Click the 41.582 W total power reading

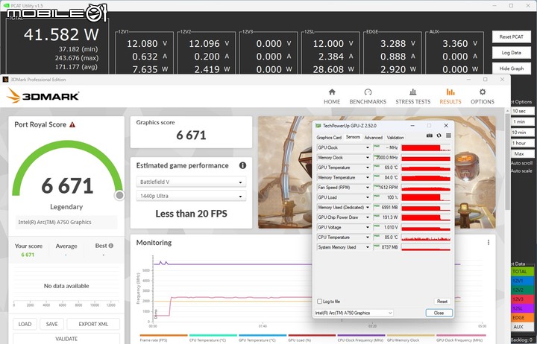coord(61,34)
